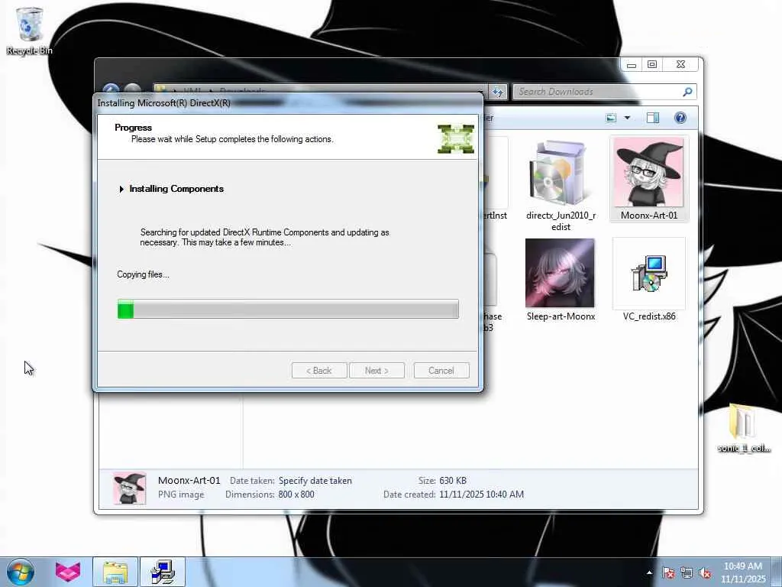Click the Change your view icon
782x587 pixels.
(611, 118)
